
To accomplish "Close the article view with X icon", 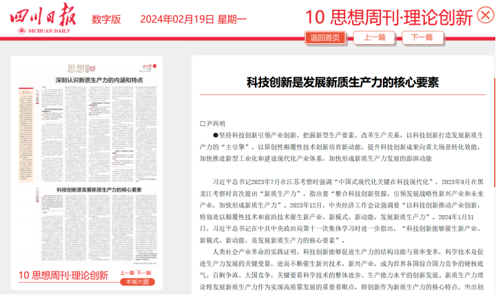I will (485, 16).
